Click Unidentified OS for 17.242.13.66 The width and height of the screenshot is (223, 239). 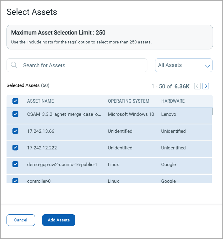(120, 131)
